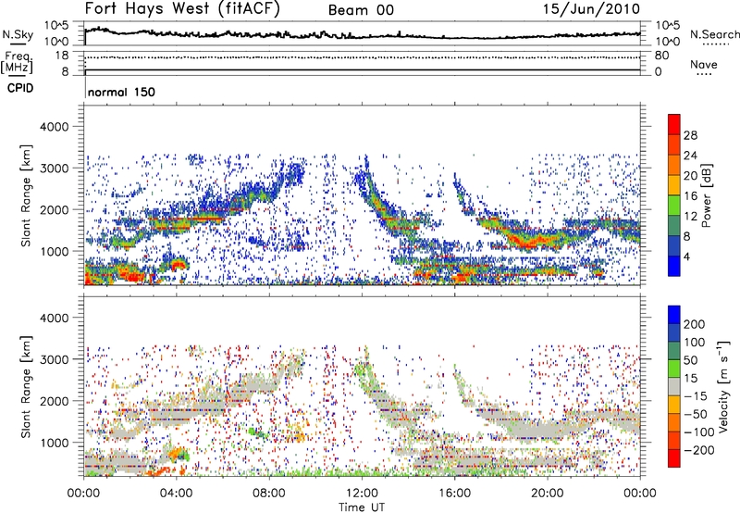The height and width of the screenshot is (513, 740).
Task: Click the dotted Nave line in frequency panel
Action: click(x=362, y=57)
